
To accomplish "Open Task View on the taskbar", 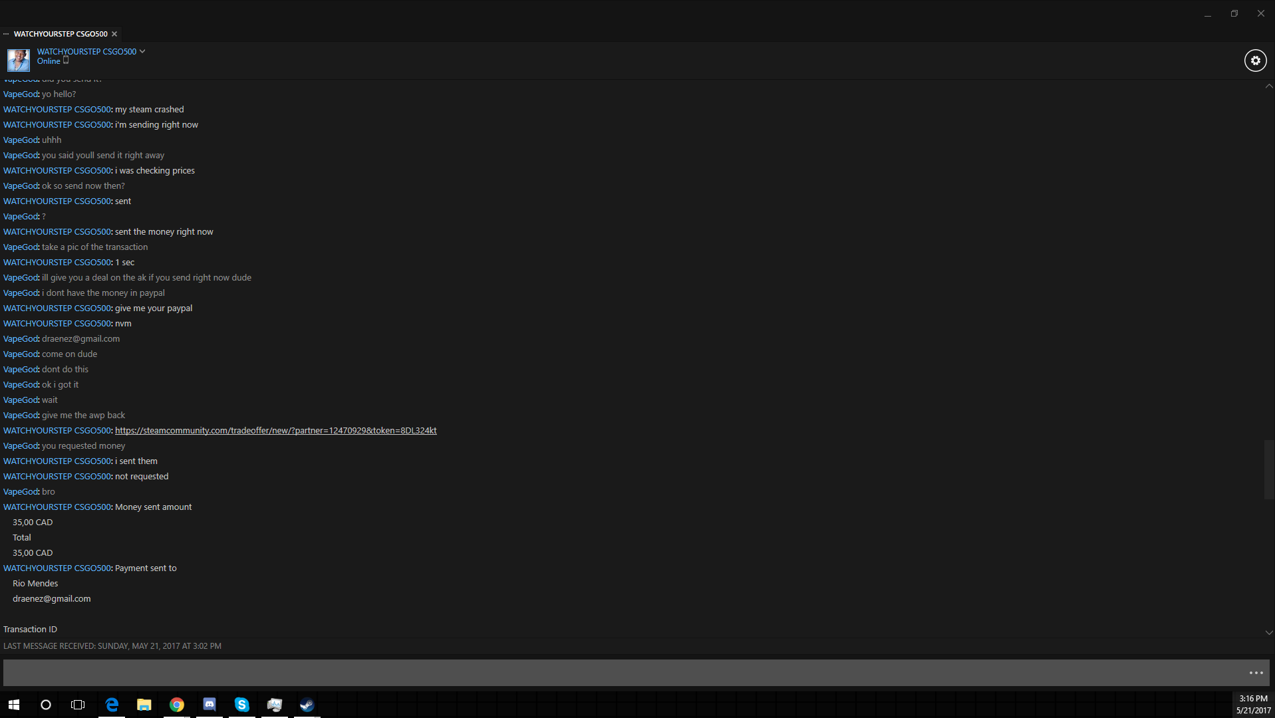I will (78, 705).
